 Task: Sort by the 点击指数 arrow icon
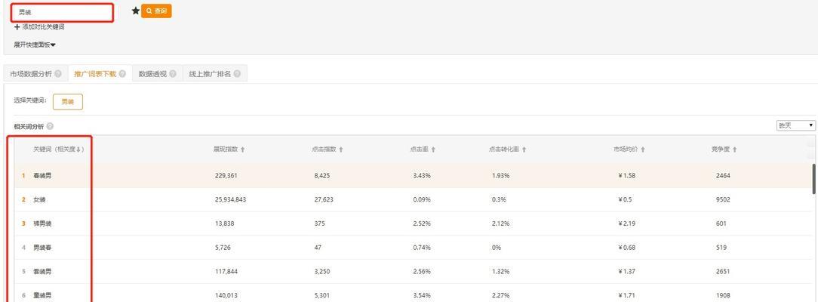pyautogui.click(x=340, y=149)
